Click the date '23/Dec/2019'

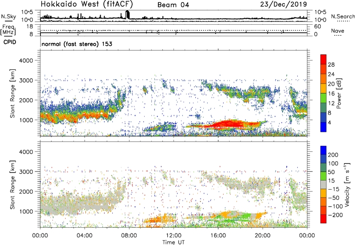pyautogui.click(x=284, y=4)
